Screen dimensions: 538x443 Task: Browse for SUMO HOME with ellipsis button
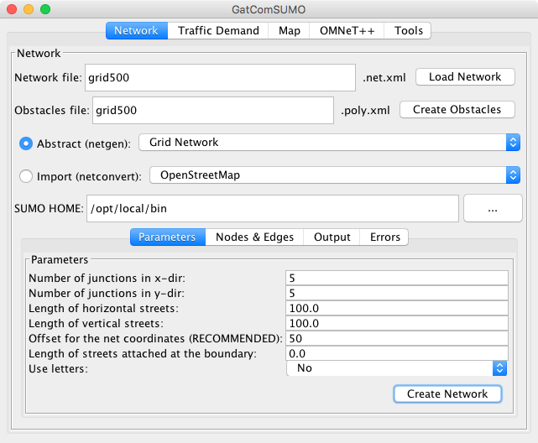pyautogui.click(x=493, y=209)
